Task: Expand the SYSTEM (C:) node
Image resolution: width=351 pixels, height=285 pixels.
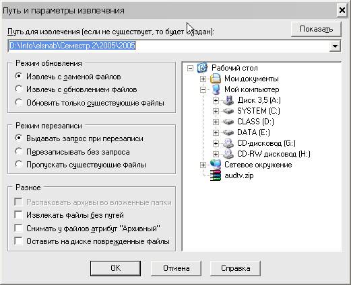Action: tap(216, 111)
